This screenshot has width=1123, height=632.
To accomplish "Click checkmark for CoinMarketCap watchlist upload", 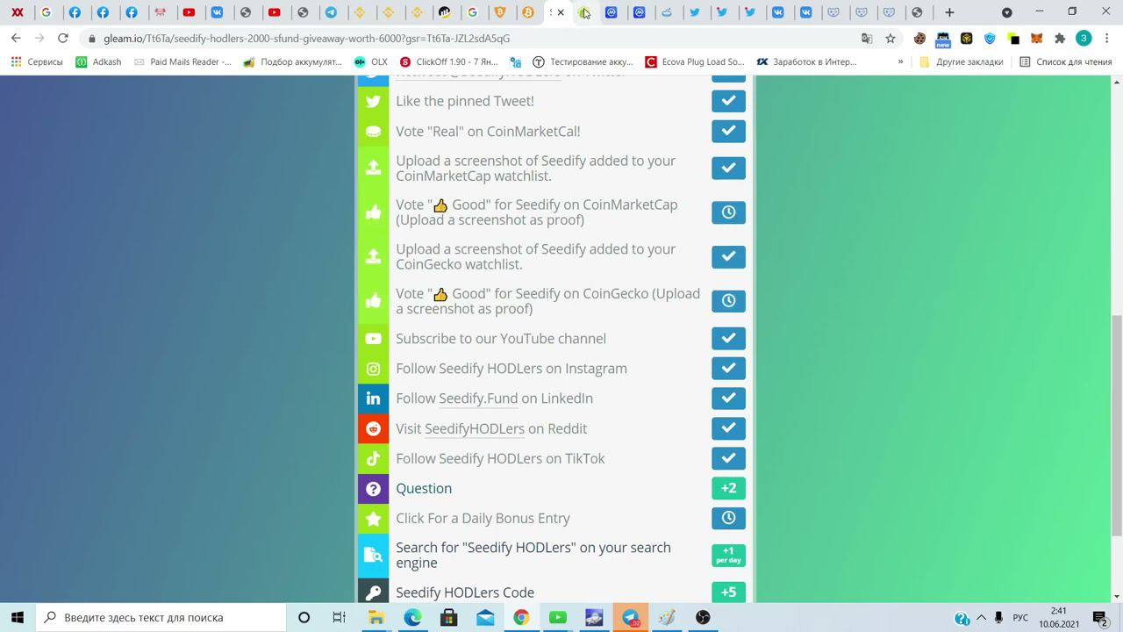I will coord(728,168).
